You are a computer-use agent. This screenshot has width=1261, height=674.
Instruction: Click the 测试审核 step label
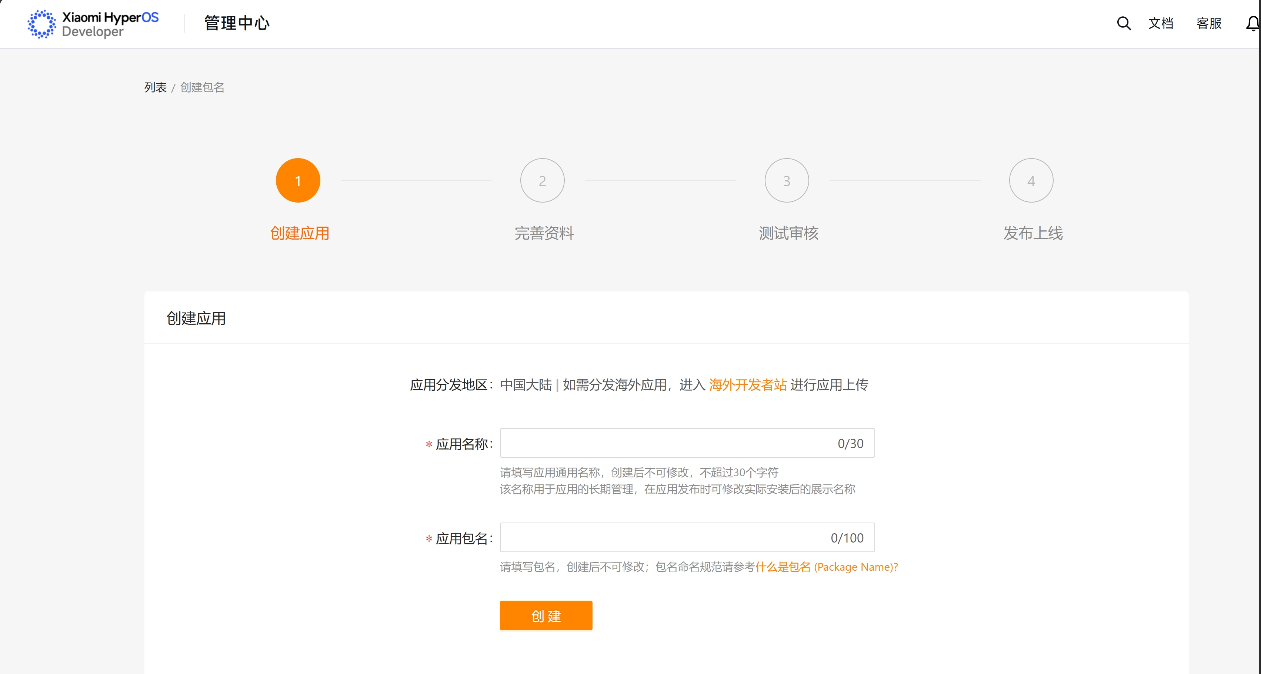click(788, 233)
